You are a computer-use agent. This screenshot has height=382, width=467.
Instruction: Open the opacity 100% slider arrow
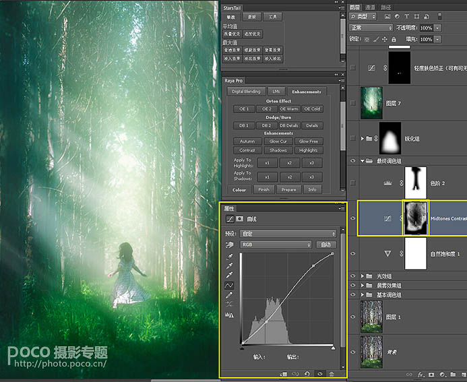click(x=437, y=28)
